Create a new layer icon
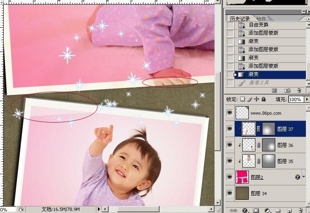Viewport: 310px width, 213px height. [289, 210]
